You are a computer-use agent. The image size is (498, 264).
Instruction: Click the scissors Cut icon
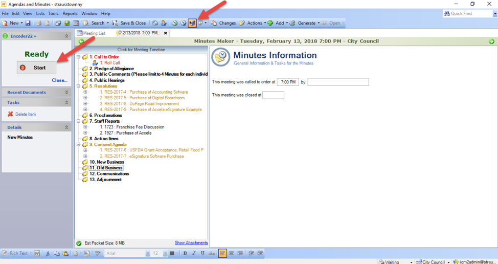click(48, 253)
